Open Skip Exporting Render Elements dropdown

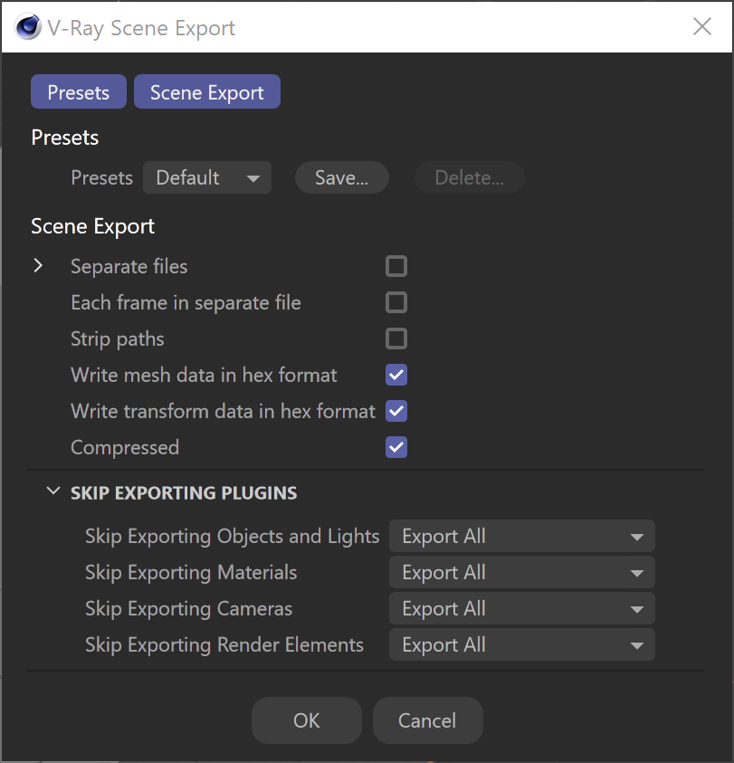click(x=522, y=644)
